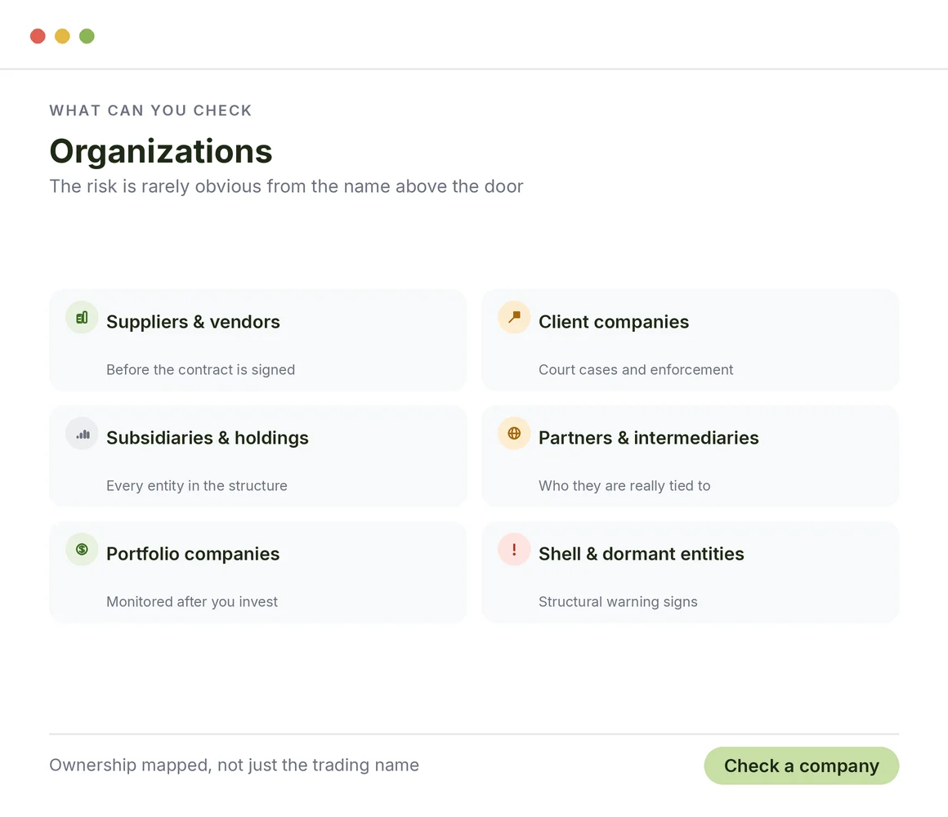This screenshot has height=817, width=948.
Task: Click the bar chart icon beside Subsidiaries & holdings
Action: click(82, 433)
